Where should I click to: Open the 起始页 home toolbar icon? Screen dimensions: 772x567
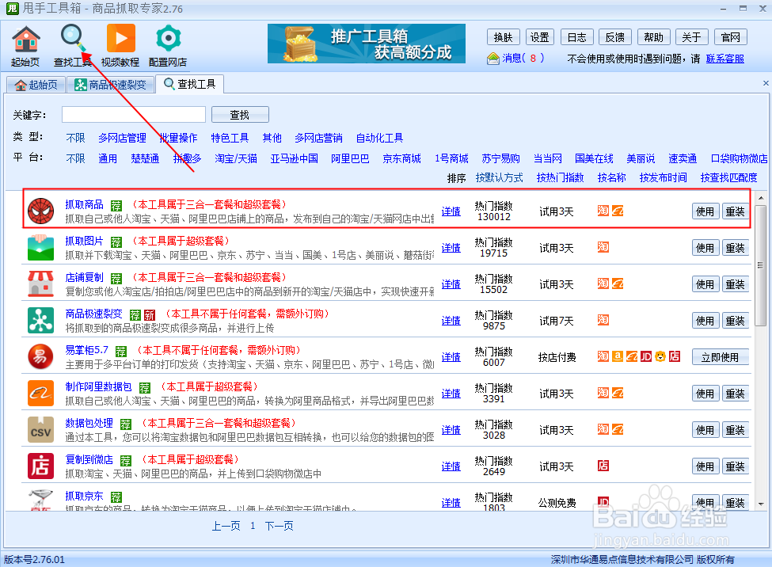pos(25,46)
